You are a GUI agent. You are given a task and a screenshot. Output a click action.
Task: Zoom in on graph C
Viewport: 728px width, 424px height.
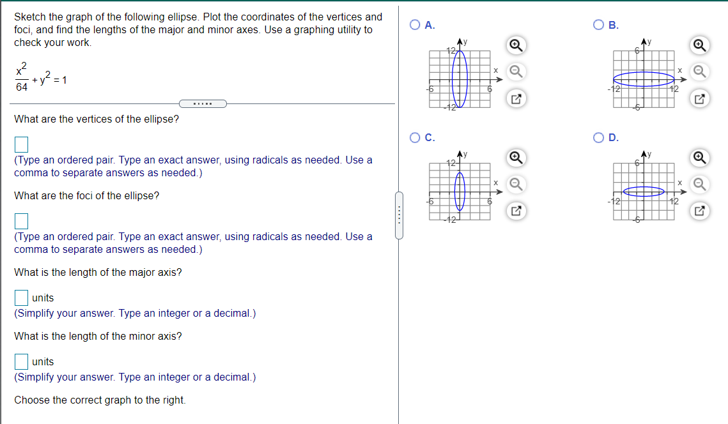point(516,158)
